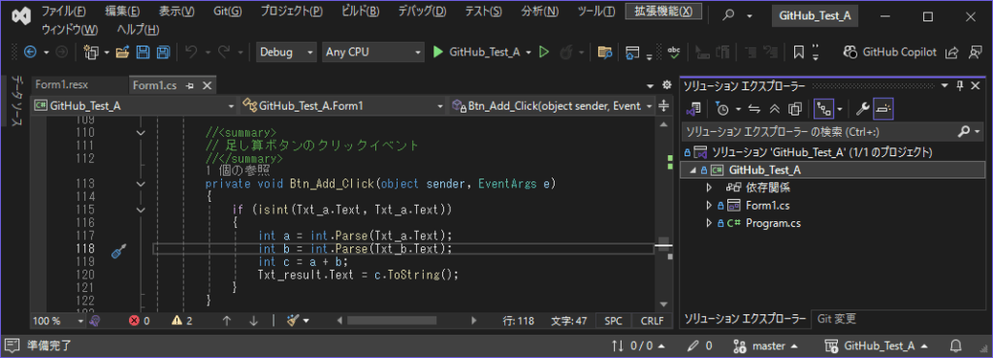Open the Properties wrench icon
This screenshot has width=993, height=358.
click(x=862, y=110)
